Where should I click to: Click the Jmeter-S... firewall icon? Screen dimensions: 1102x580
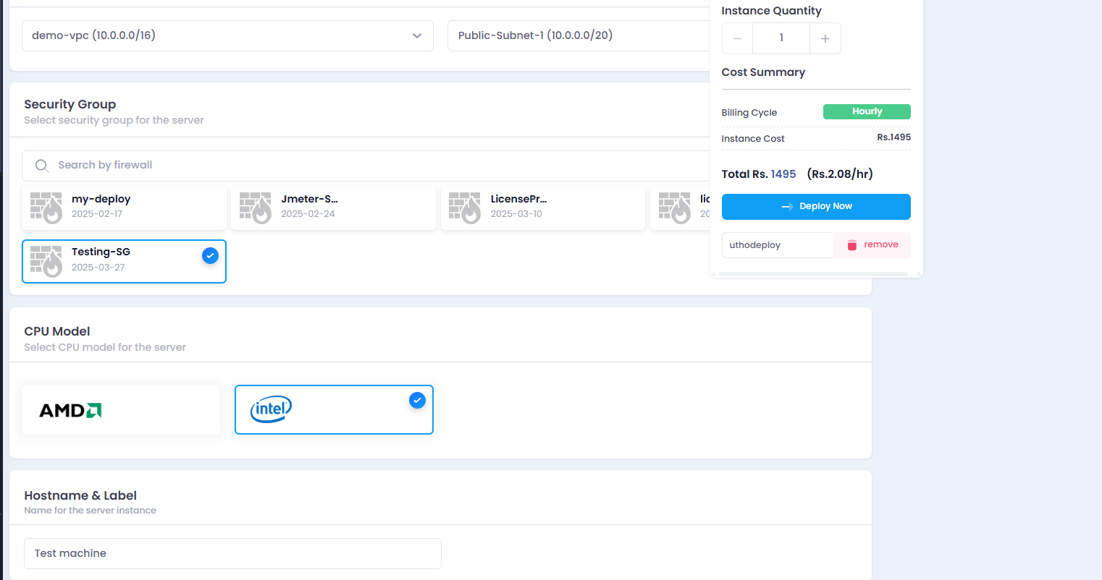coord(256,208)
